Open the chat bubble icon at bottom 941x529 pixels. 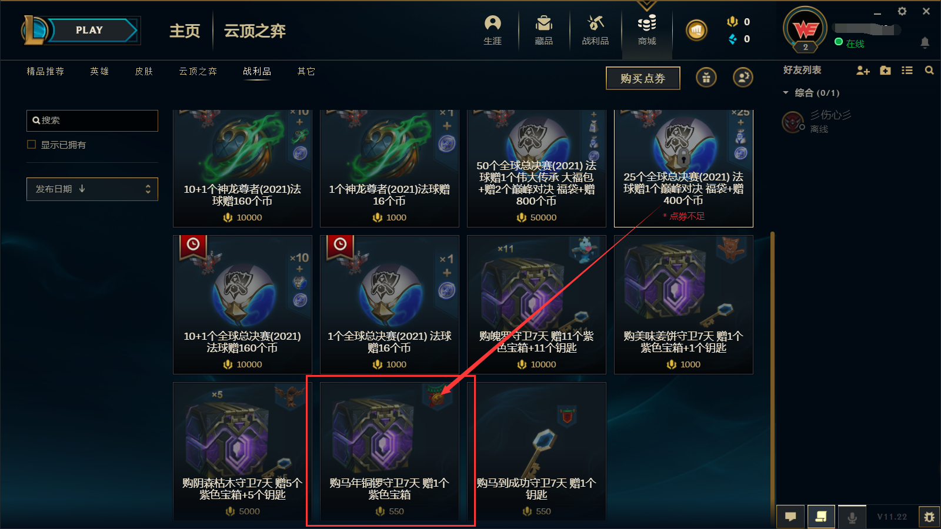coord(790,517)
